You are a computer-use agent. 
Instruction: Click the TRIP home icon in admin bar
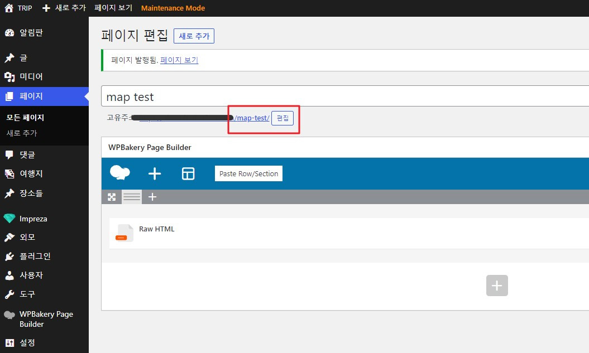(x=9, y=8)
